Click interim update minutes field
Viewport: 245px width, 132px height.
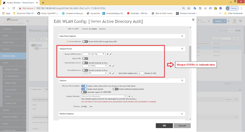click(141, 73)
